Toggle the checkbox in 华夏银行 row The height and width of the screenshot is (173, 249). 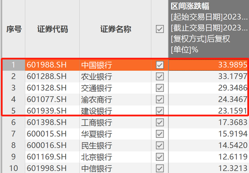pyautogui.click(x=160, y=134)
